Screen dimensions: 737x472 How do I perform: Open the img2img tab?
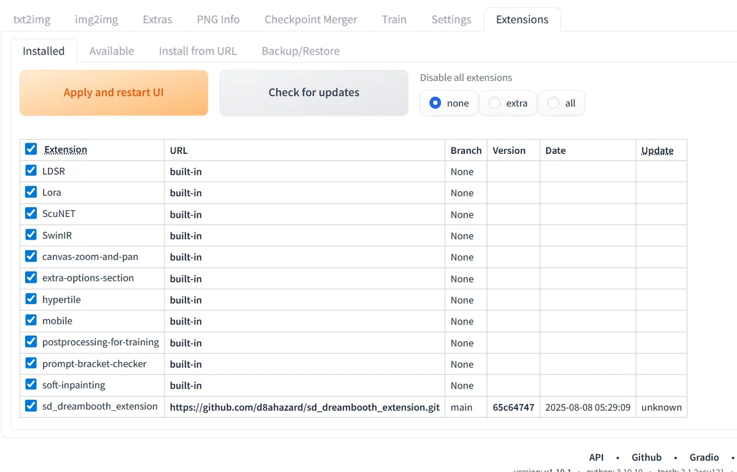(x=96, y=20)
